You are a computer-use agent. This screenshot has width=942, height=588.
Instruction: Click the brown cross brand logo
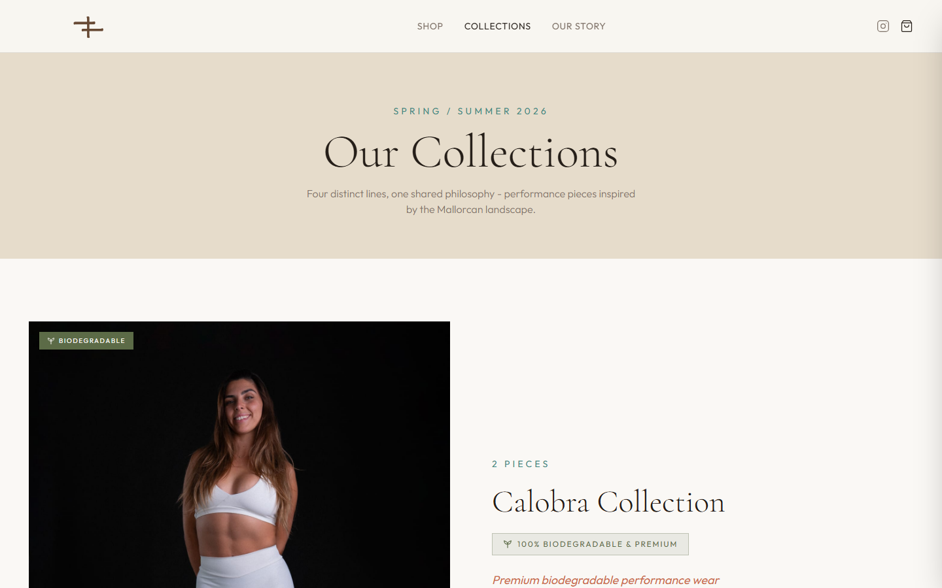88,27
